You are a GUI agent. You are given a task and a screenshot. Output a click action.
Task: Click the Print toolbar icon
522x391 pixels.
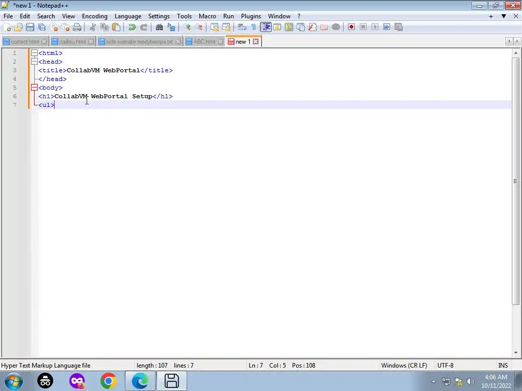[77, 27]
